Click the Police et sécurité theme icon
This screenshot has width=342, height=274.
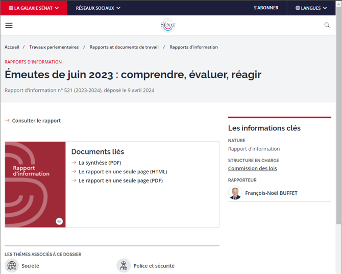point(124,265)
